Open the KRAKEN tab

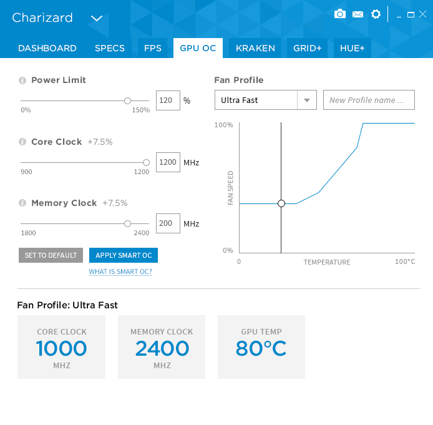[255, 48]
